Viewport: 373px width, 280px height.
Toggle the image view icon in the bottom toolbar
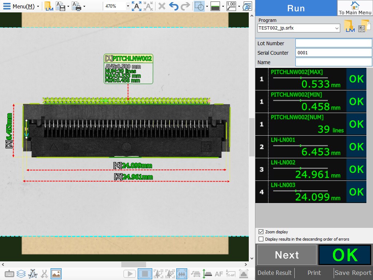pyautogui.click(x=56, y=273)
